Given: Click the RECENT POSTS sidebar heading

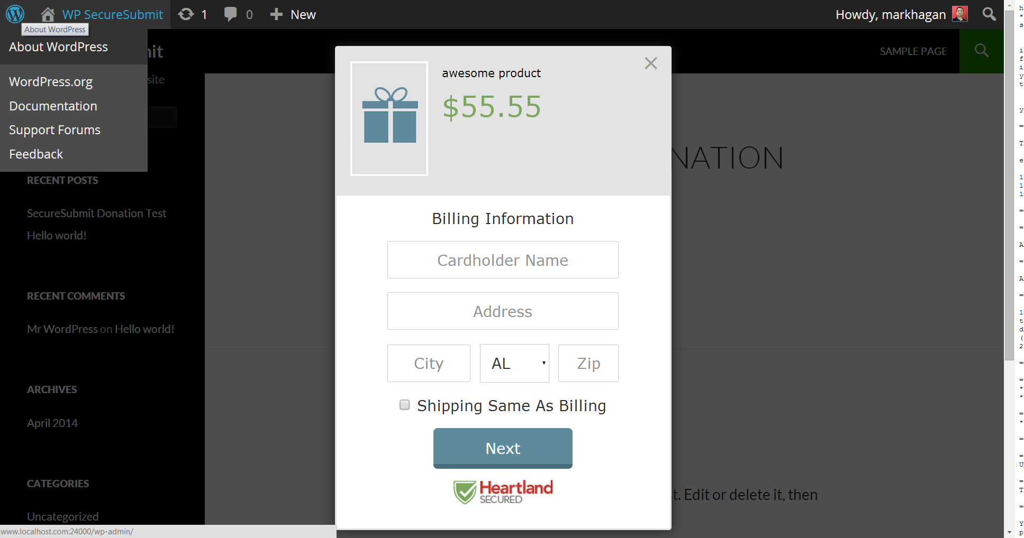Looking at the screenshot, I should coord(62,180).
